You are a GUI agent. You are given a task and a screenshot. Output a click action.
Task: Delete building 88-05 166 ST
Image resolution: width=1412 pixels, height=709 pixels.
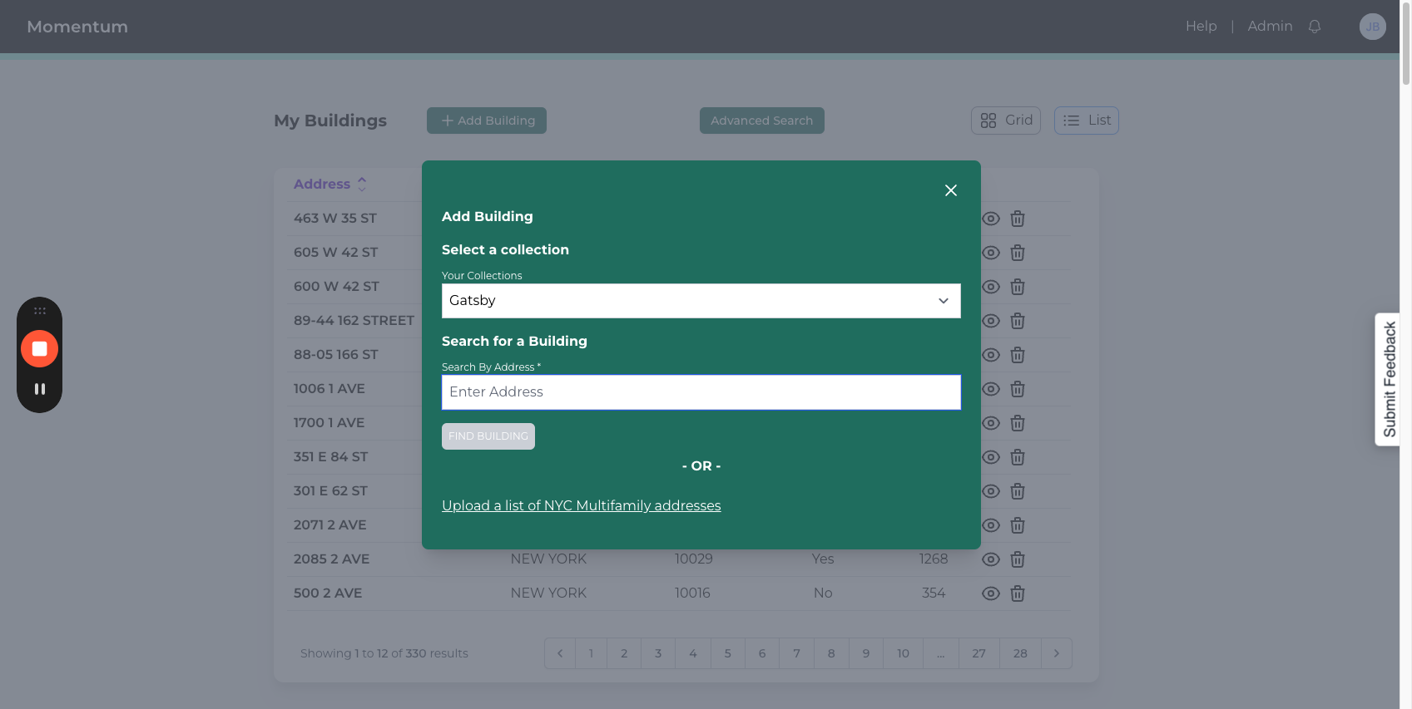point(1018,355)
